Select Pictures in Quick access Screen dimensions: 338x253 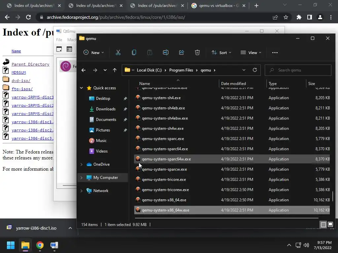(103, 130)
